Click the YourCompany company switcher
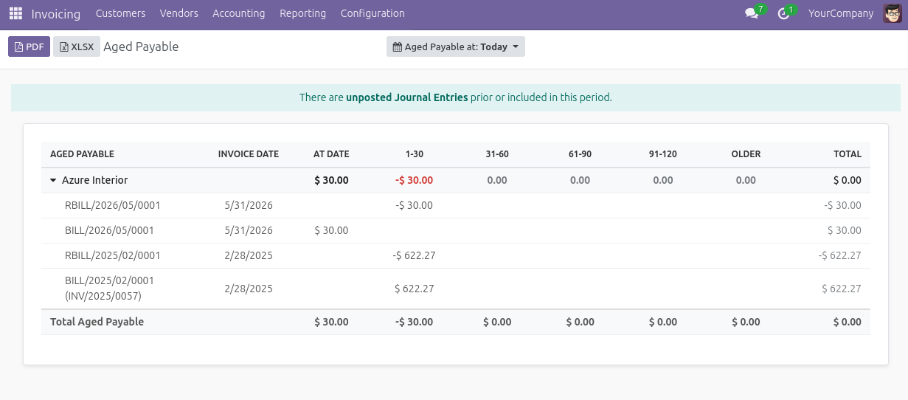Screen dimensions: 908x400 (841, 13)
